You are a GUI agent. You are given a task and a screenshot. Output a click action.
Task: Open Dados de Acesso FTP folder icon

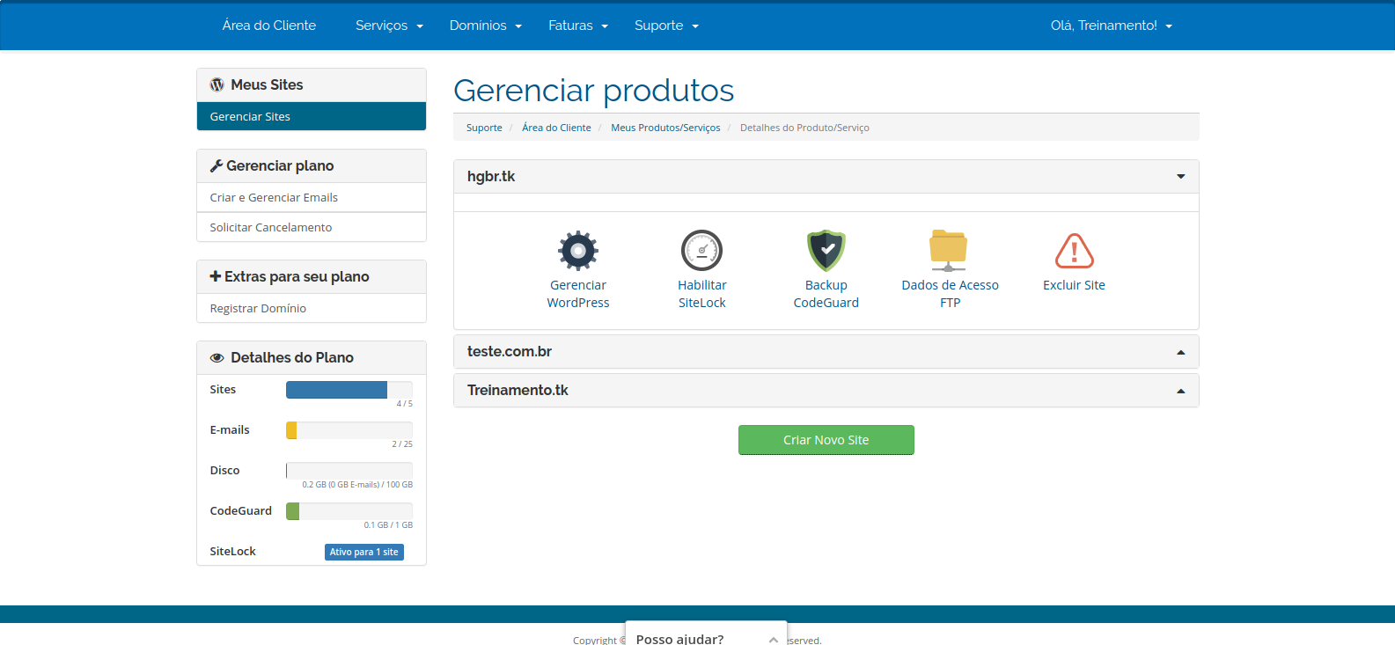[949, 251]
